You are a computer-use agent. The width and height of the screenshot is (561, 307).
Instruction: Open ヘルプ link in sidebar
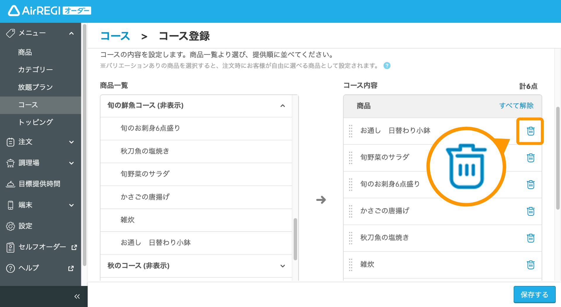click(29, 268)
